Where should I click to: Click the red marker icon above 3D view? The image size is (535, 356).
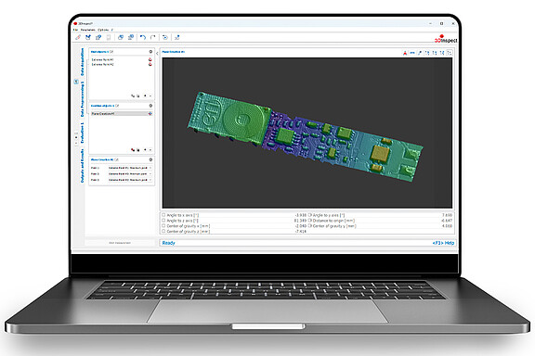tap(405, 53)
